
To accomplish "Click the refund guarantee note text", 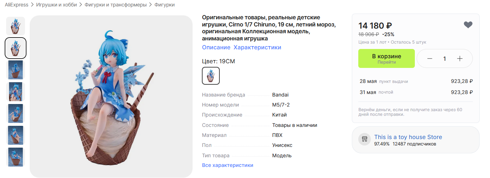I will (411, 112).
